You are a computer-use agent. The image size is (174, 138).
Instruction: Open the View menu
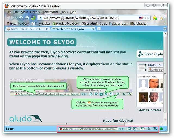pos(24,12)
